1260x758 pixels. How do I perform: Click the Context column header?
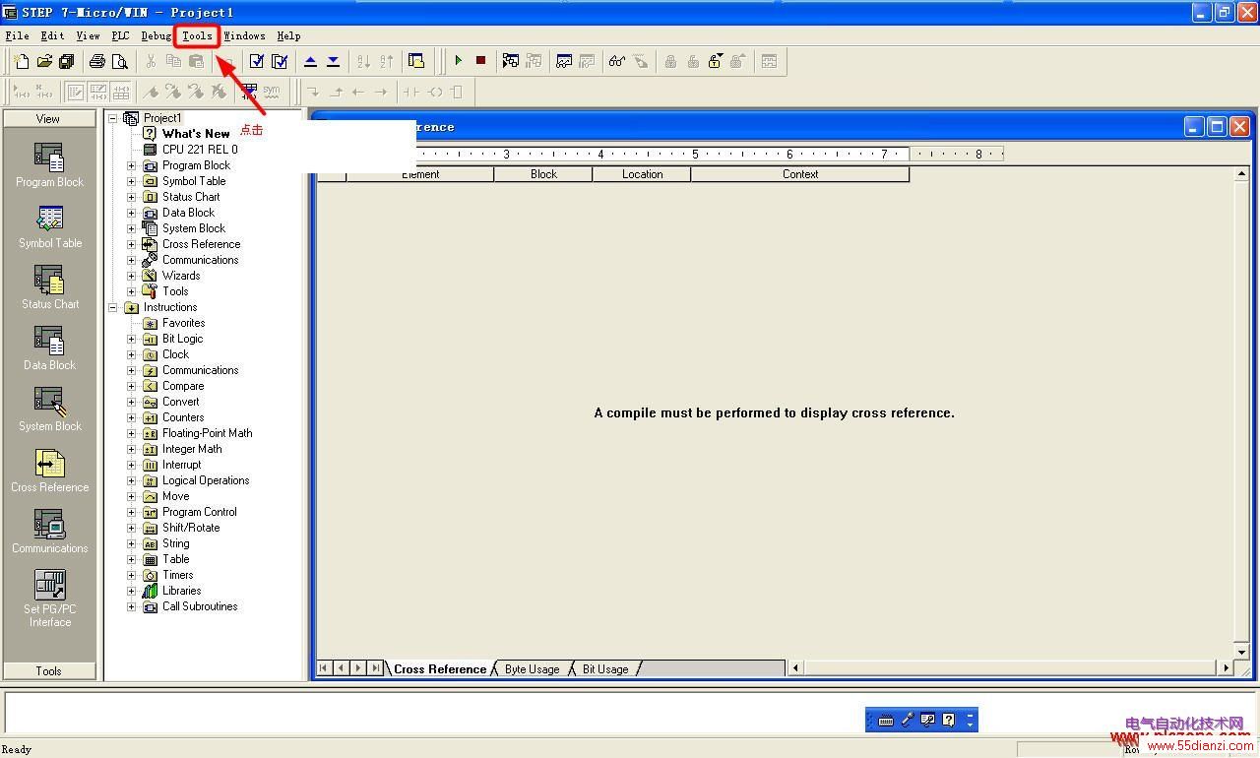(x=800, y=174)
